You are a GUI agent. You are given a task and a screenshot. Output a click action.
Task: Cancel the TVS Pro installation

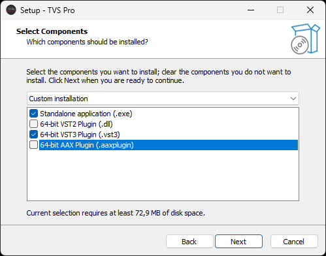(294, 242)
